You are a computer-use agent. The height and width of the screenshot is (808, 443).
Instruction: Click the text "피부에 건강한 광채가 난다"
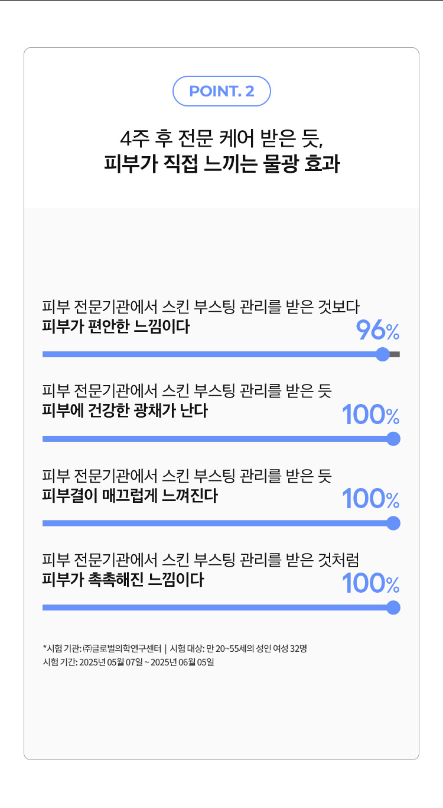pyautogui.click(x=125, y=411)
